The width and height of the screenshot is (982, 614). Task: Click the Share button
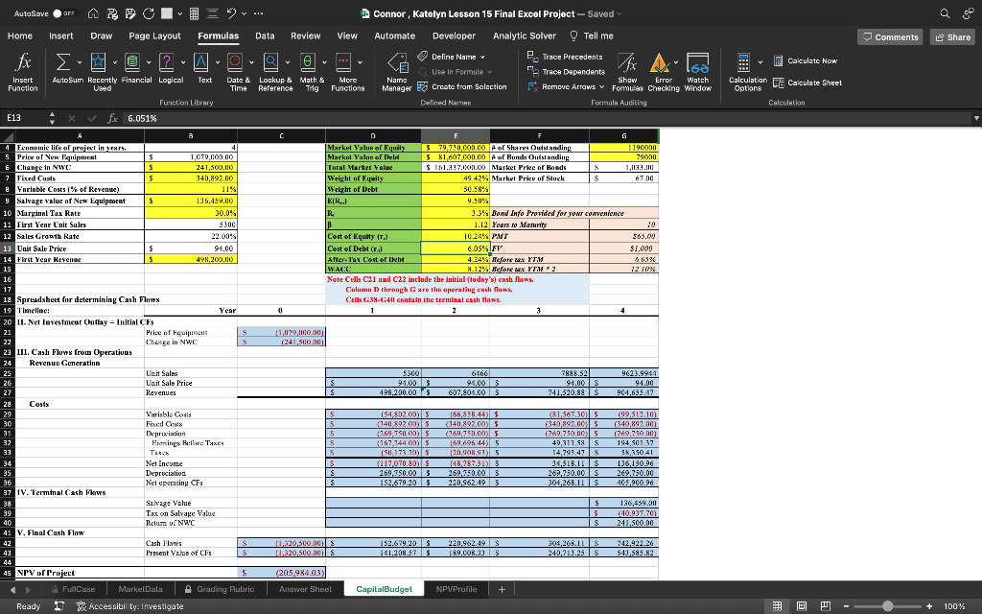click(x=952, y=36)
